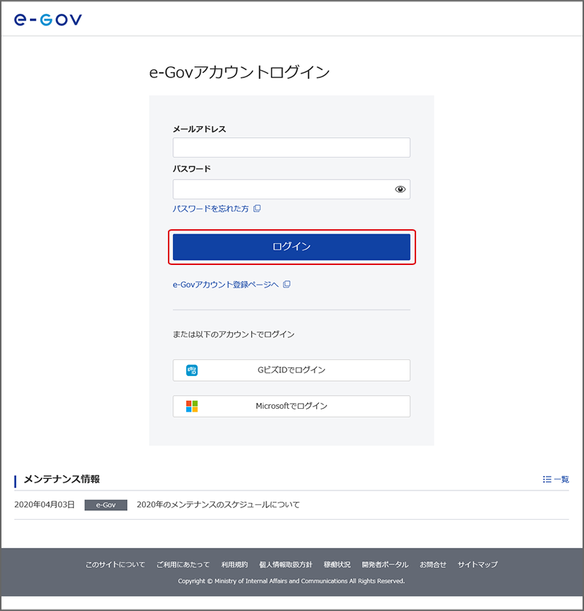584x611 pixels.
Task: Open 2020年のメンテナンスのスケジュールについて notice
Action: (218, 504)
